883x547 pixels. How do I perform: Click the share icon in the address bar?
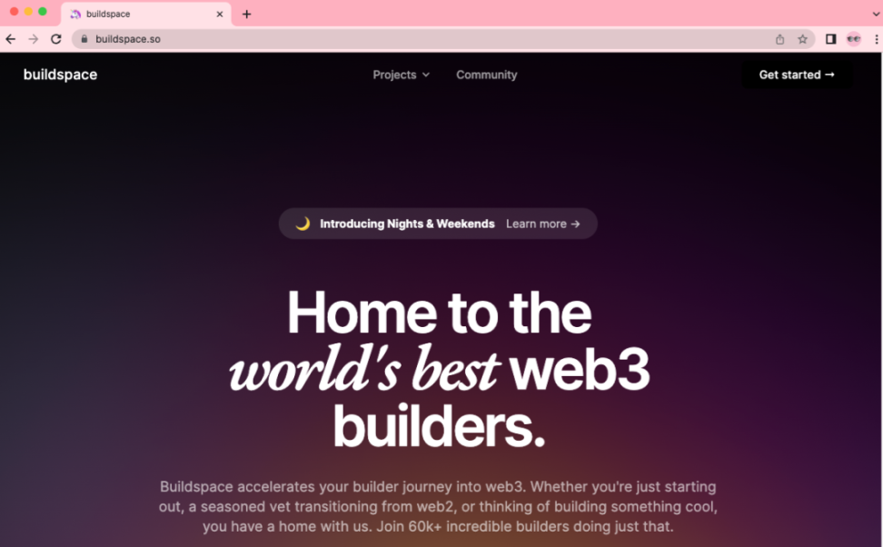[780, 39]
